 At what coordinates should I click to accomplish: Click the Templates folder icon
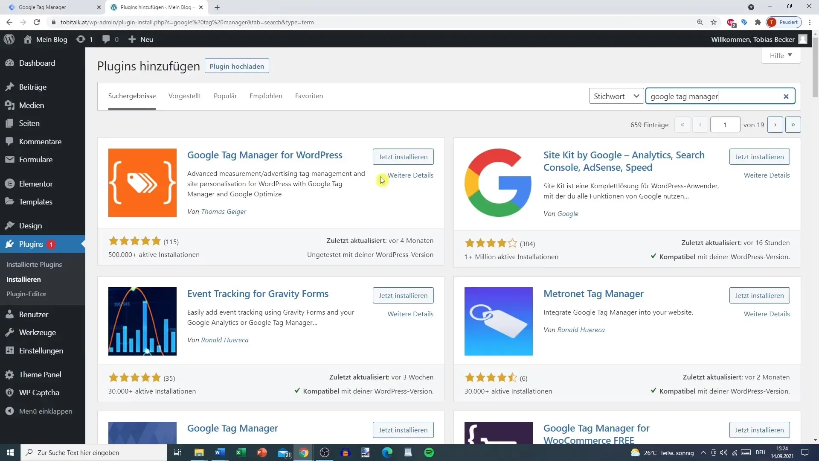[x=9, y=201]
